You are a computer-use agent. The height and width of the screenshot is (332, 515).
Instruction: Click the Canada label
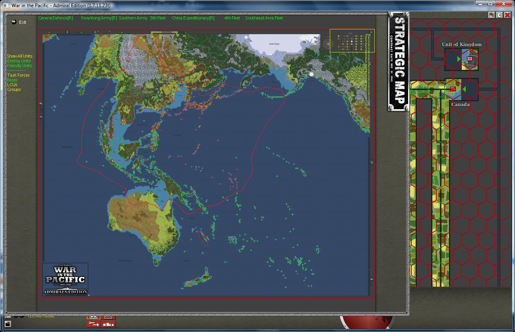point(460,104)
